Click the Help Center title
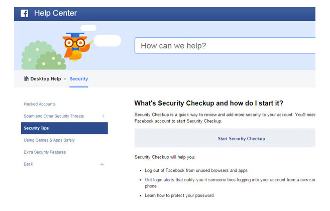Image resolution: width=330 pixels, height=211 pixels. pyautogui.click(x=55, y=13)
